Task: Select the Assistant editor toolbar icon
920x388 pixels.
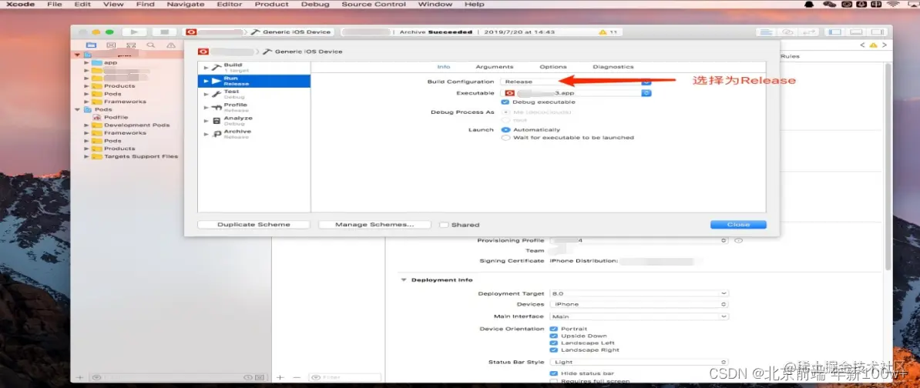Action: click(x=788, y=32)
